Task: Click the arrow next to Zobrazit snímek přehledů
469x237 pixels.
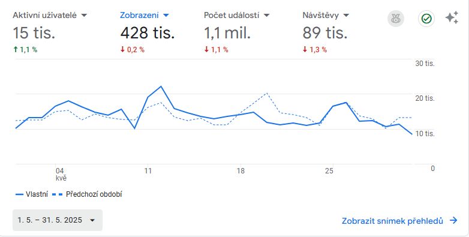Action: click(454, 221)
